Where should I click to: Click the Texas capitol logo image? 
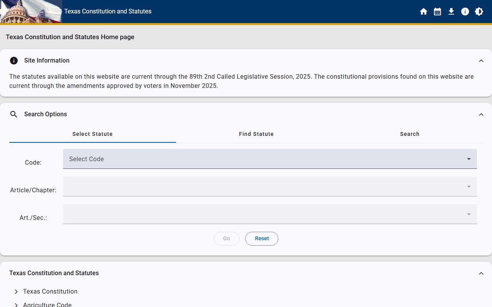31,12
